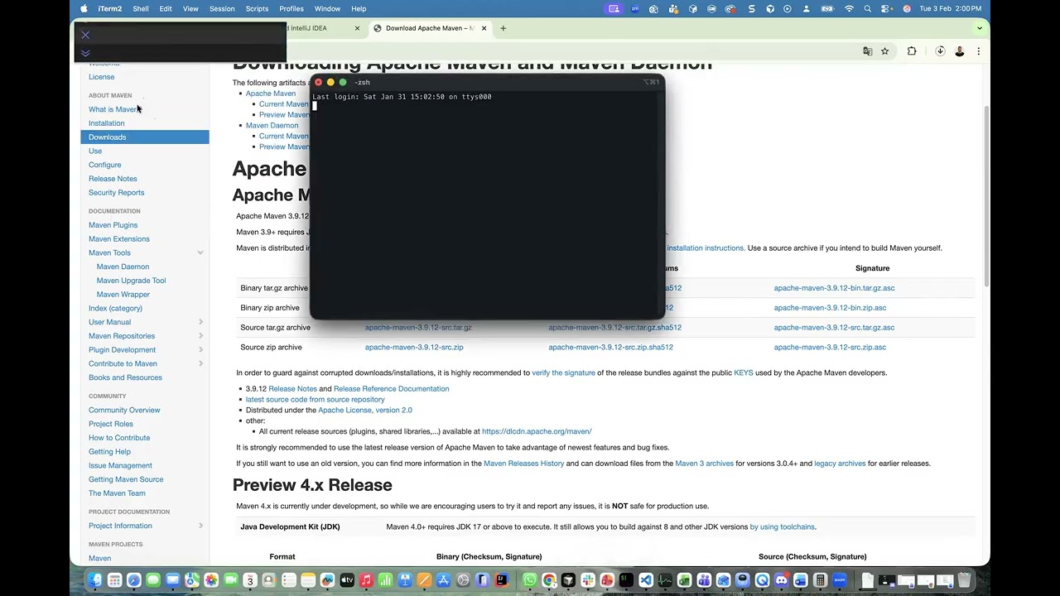Open the Scripts menu

(x=257, y=8)
